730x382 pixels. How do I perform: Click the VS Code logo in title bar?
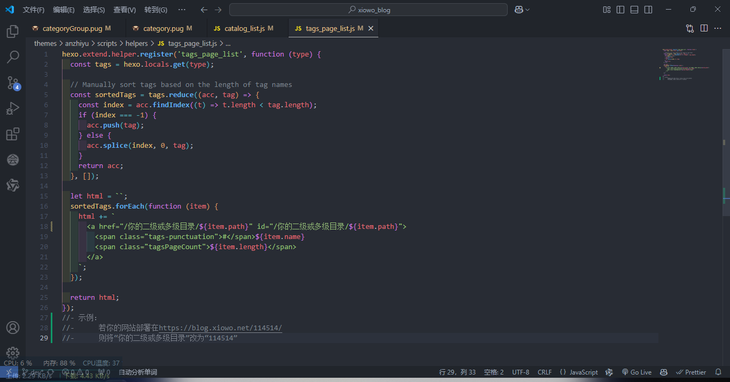[x=10, y=10]
